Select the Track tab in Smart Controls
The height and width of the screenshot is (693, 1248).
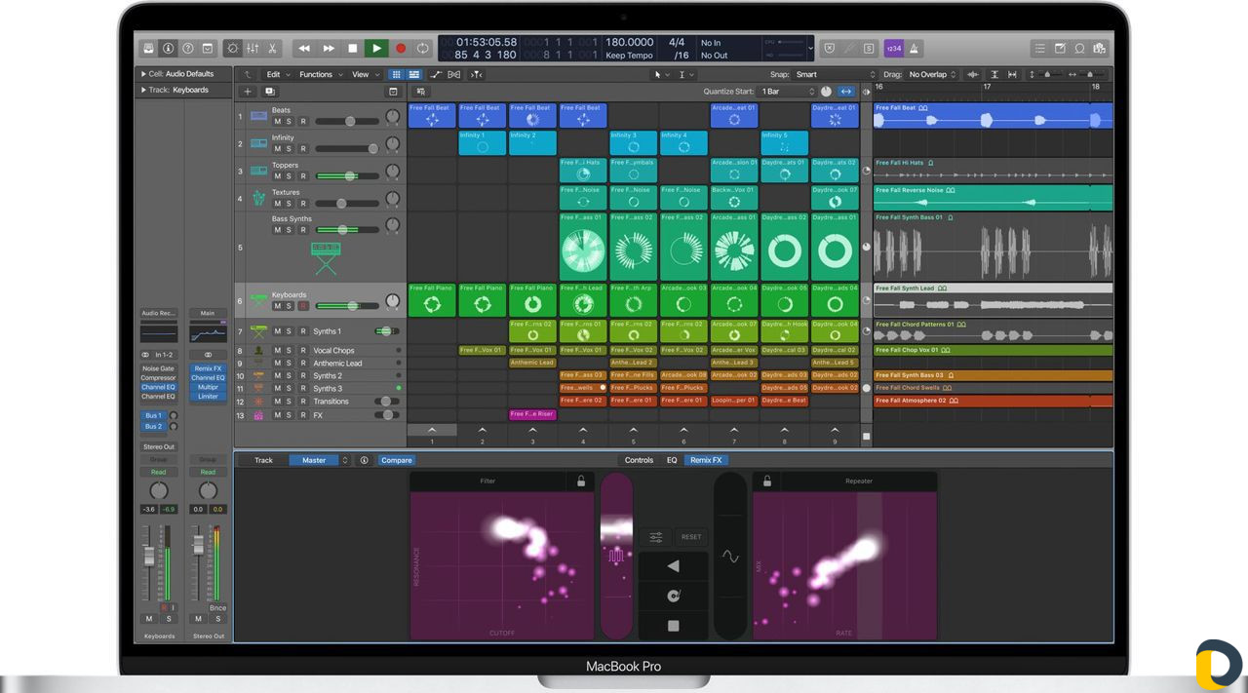point(263,460)
